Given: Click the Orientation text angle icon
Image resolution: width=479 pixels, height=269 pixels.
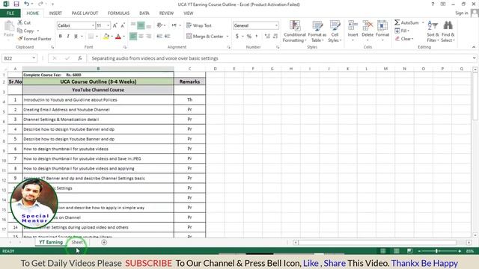Looking at the screenshot, I should tap(159, 25).
